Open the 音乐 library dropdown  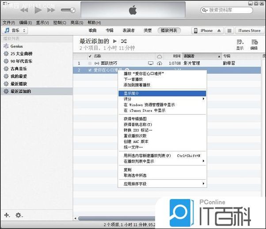15,30
